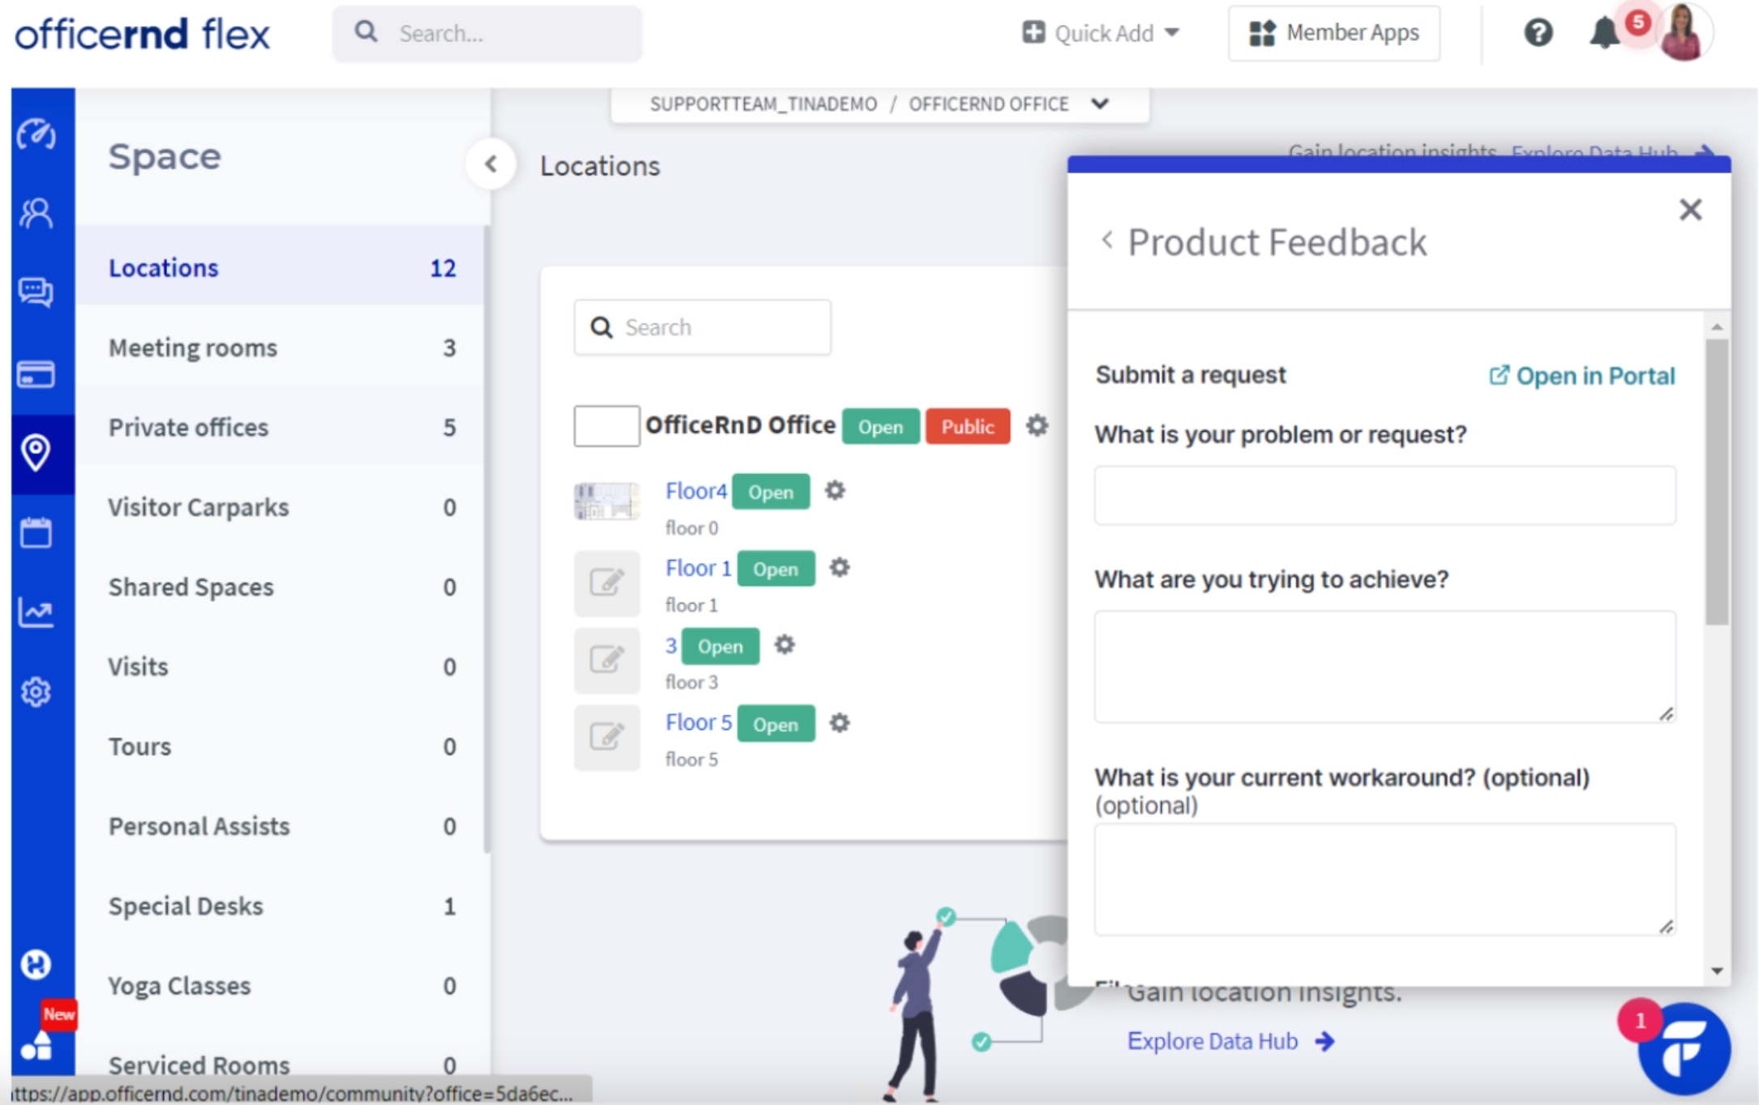
Task: Click the Public badge on OfficeRnD Office
Action: [x=968, y=426]
